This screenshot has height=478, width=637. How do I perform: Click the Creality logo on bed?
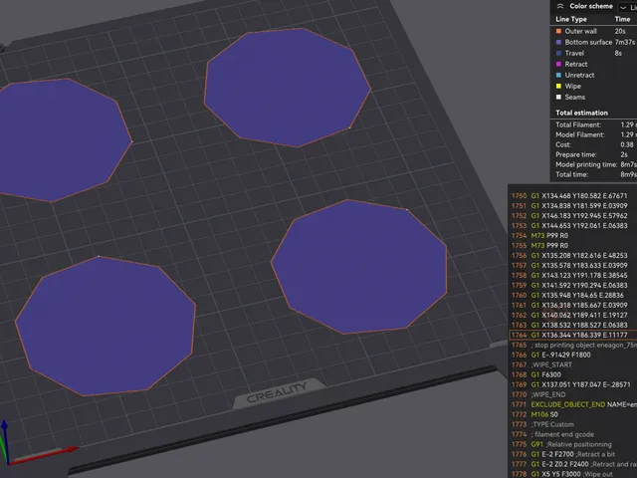coord(277,392)
